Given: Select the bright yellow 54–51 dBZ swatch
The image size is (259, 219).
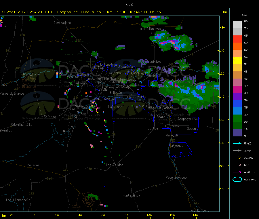Looking at the screenshot, I should click(x=237, y=61).
